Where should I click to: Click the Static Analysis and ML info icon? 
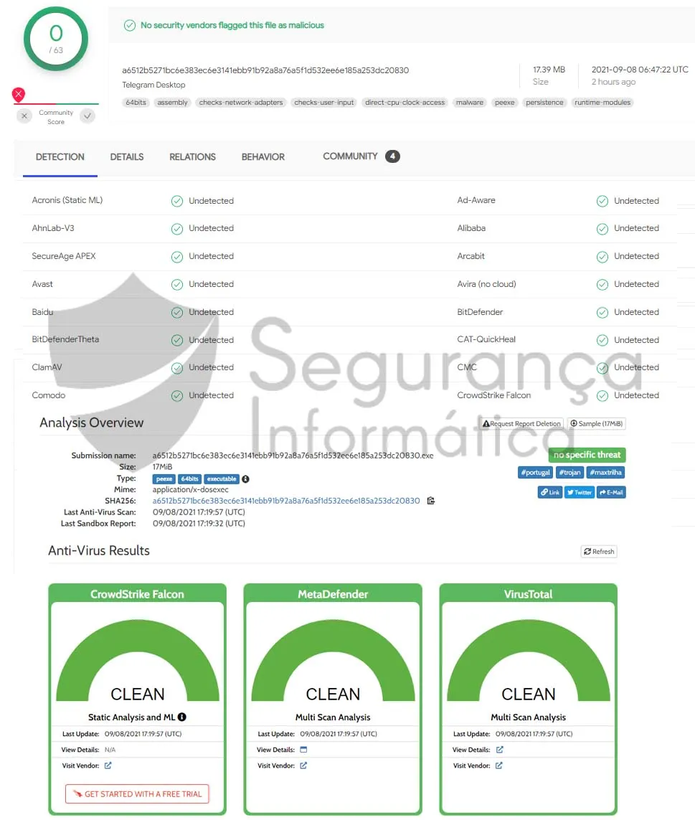(182, 717)
